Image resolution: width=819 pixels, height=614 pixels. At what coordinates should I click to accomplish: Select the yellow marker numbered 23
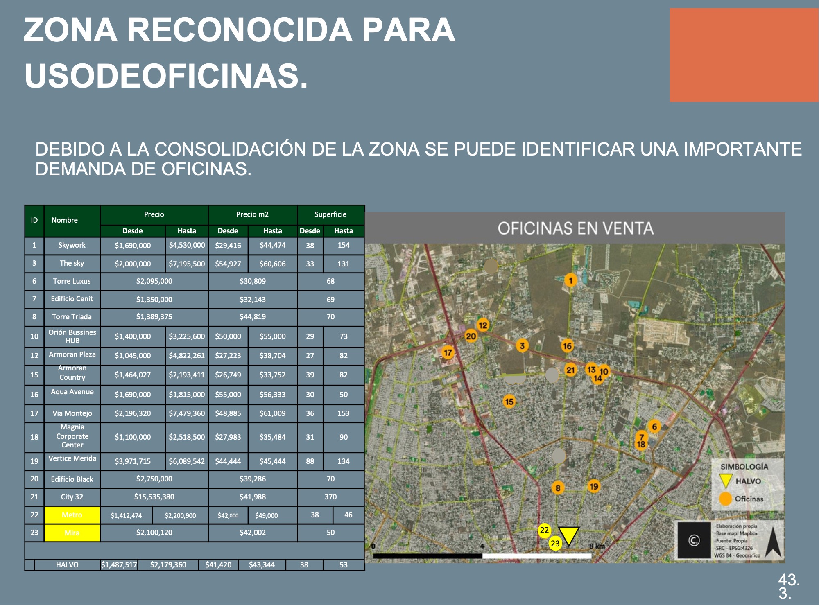(x=555, y=544)
